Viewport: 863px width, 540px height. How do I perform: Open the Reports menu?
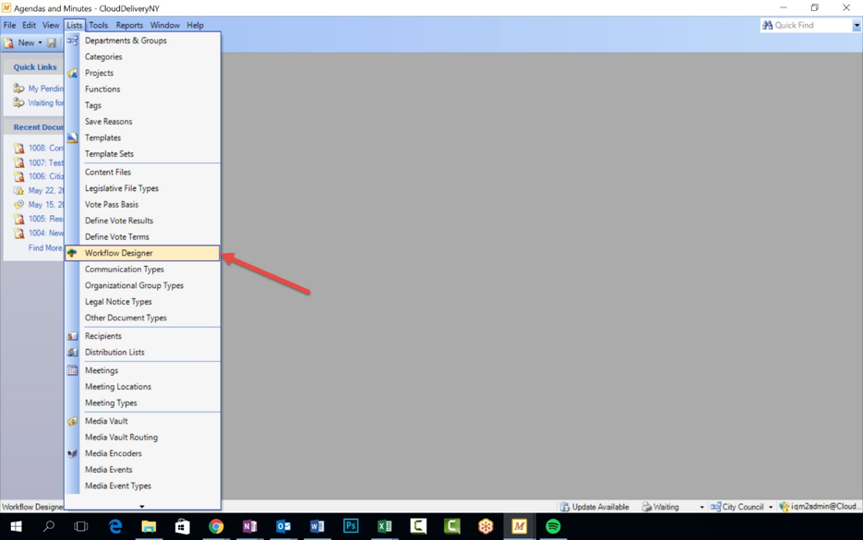pos(129,25)
